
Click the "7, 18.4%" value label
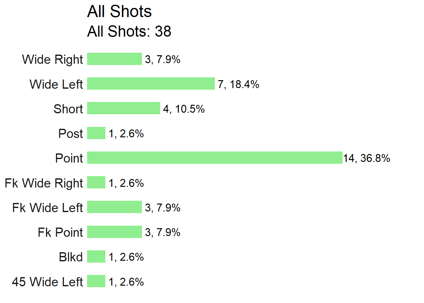pyautogui.click(x=238, y=84)
